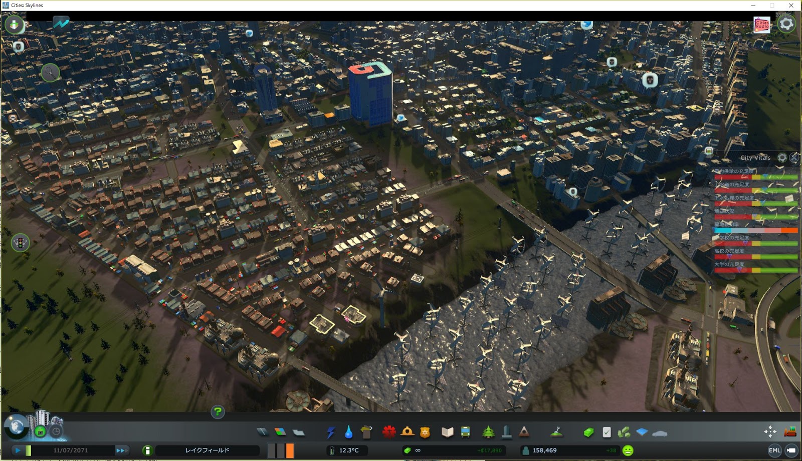Open the Economy money panel
Screen dimensions: 802x461
pos(589,432)
